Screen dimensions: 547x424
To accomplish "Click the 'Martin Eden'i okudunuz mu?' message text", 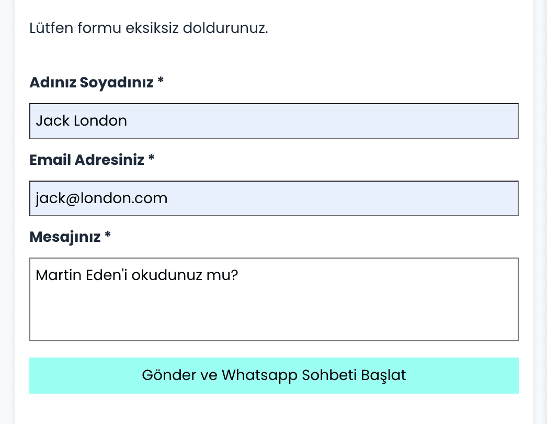I will pos(137,275).
